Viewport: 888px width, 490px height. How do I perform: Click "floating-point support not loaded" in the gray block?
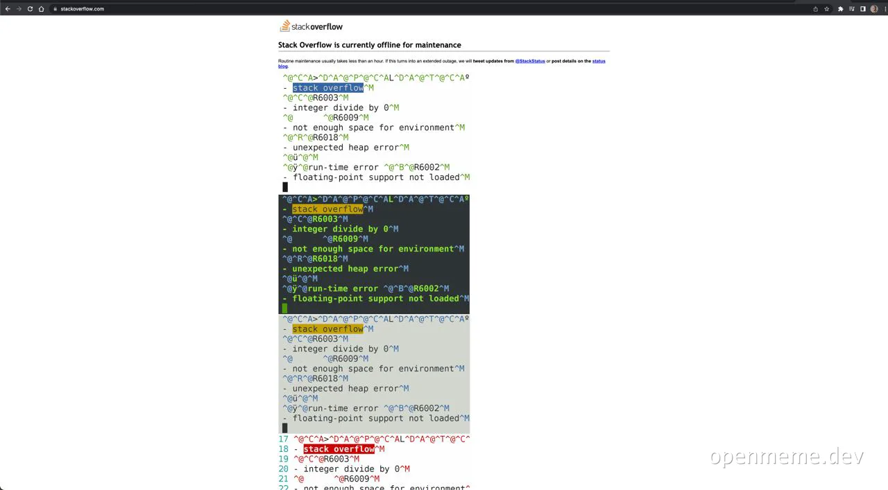[376, 419]
